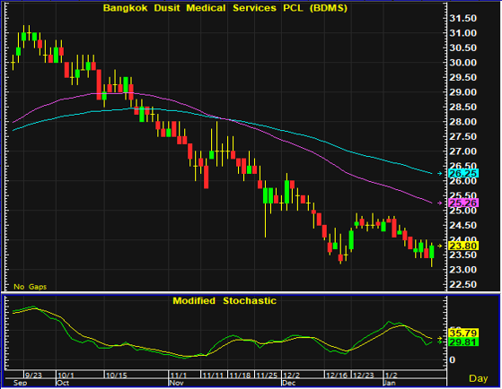Click the 22.50 price axis label
This screenshot has height=389, width=502.
(463, 284)
